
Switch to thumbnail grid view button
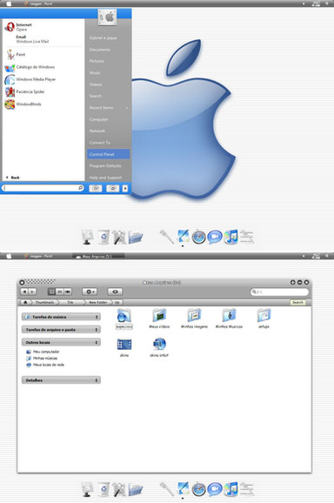point(51,292)
